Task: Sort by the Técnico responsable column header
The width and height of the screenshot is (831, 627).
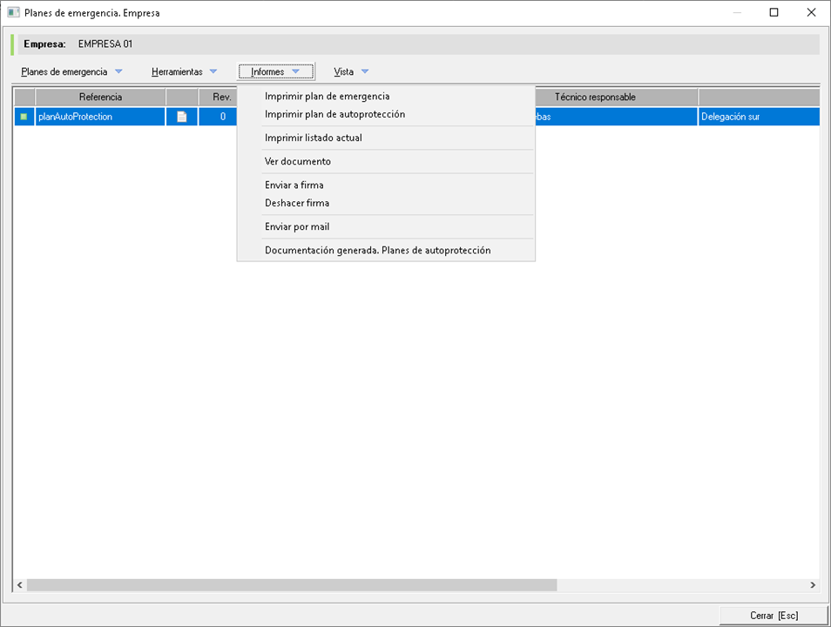Action: pos(617,97)
